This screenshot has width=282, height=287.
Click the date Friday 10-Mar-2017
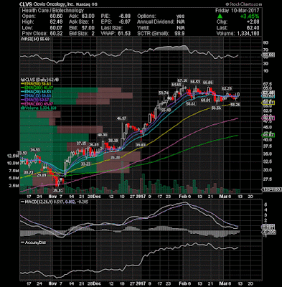pyautogui.click(x=238, y=11)
